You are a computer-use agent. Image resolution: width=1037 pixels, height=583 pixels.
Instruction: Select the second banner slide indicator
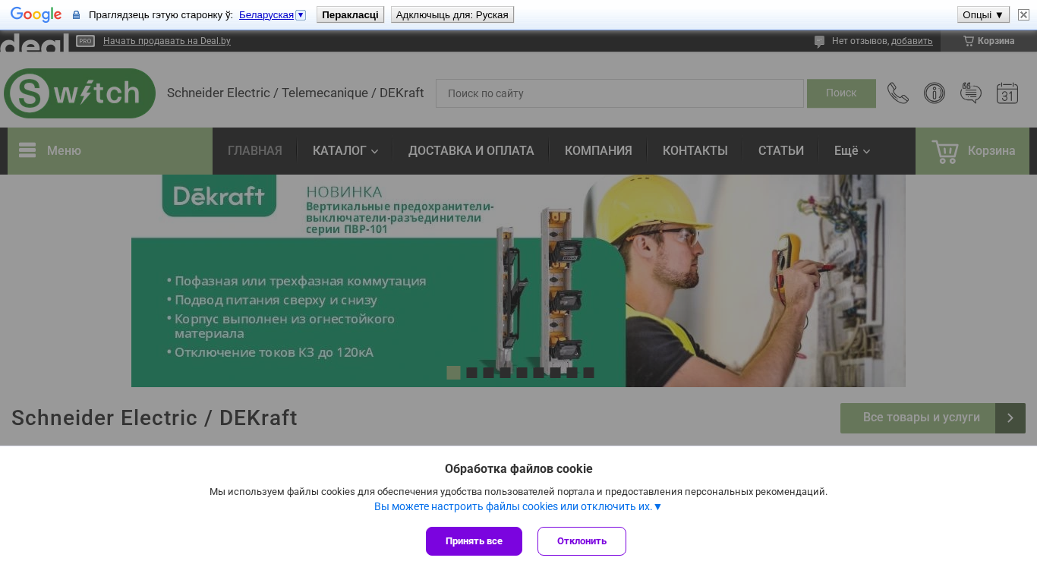coord(471,373)
